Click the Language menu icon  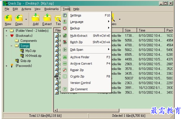(x=65, y=22)
